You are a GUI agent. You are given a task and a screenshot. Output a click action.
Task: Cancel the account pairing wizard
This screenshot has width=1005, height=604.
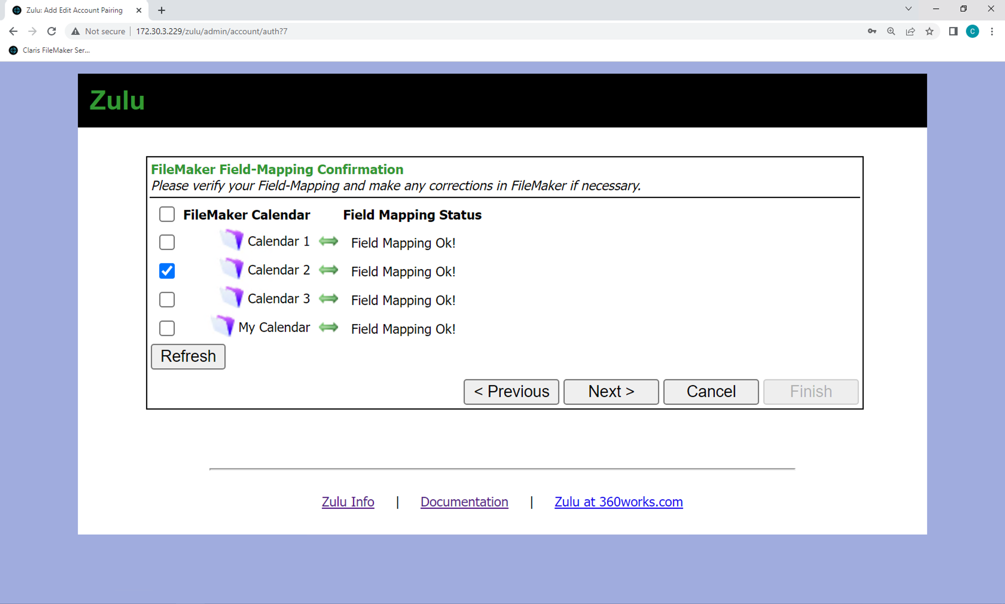coord(711,391)
